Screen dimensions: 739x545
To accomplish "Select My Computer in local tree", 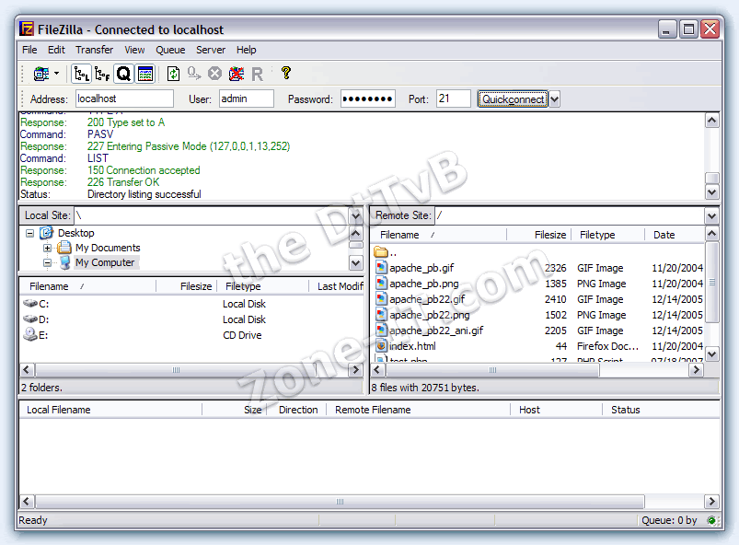I will coord(105,262).
